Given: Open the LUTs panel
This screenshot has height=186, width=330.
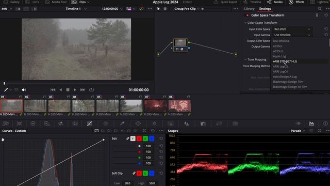Looking at the screenshot, I should (x=32, y=2).
